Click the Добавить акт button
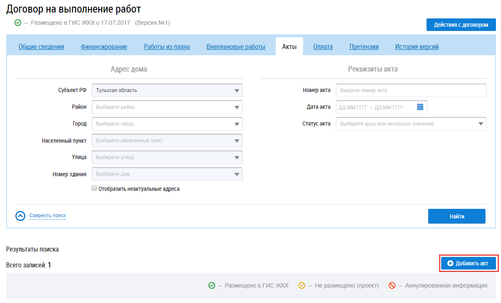 (x=468, y=263)
